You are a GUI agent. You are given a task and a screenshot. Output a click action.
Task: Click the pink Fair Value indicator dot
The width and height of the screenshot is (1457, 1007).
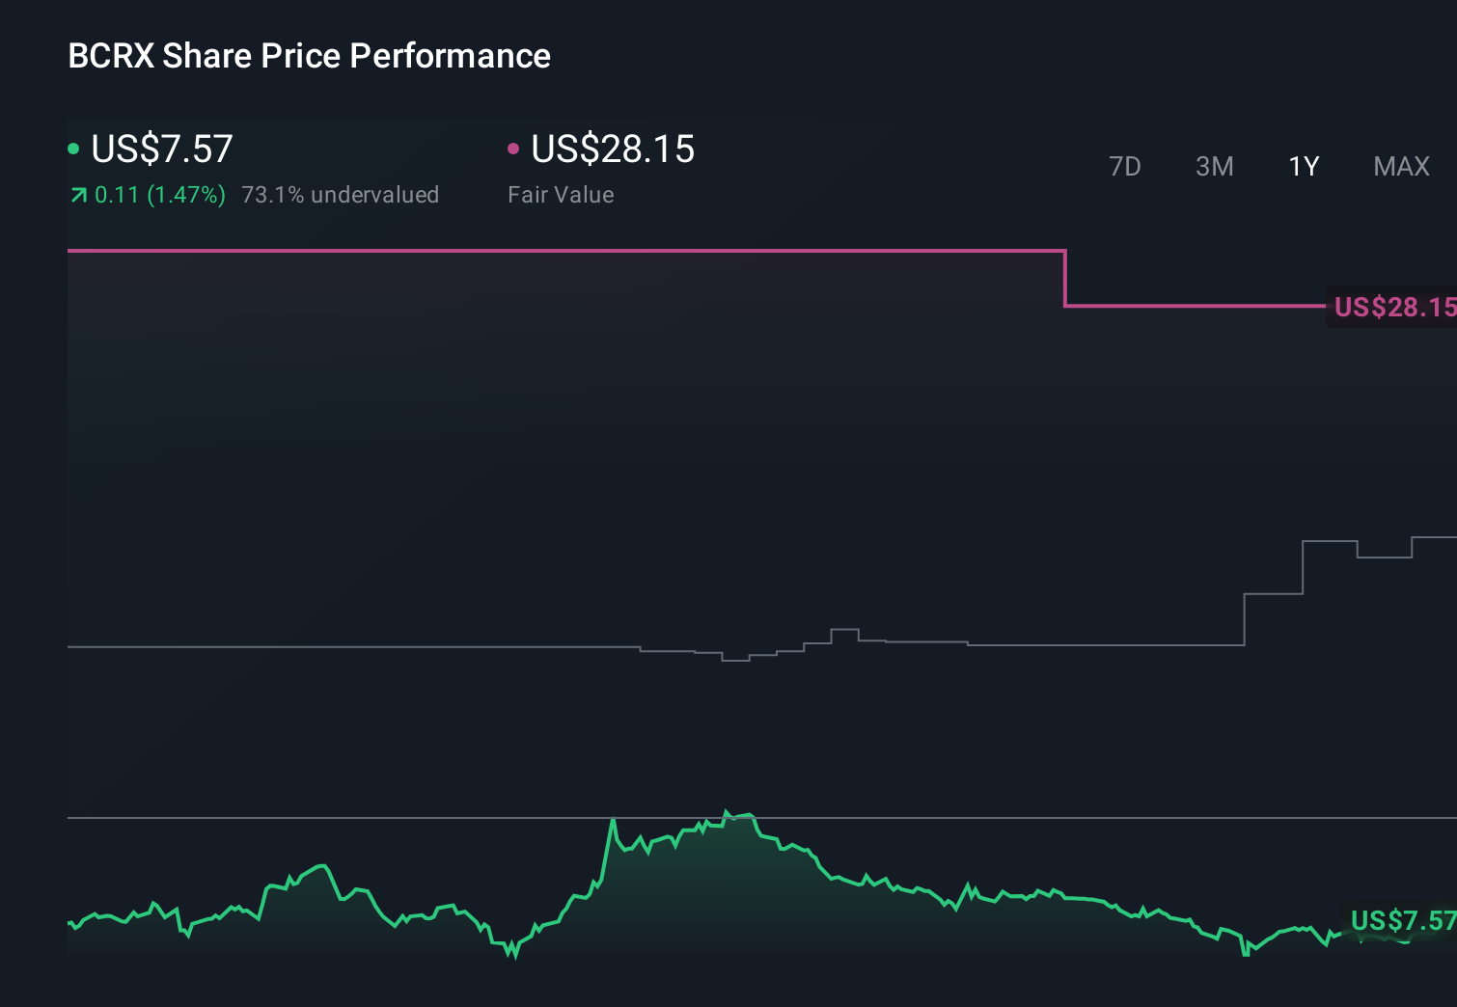(x=514, y=148)
